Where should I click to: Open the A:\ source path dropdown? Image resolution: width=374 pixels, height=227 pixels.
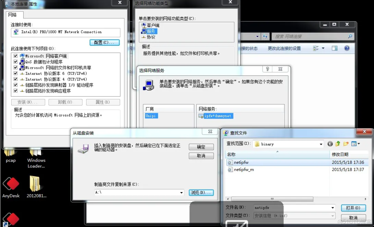click(x=182, y=192)
